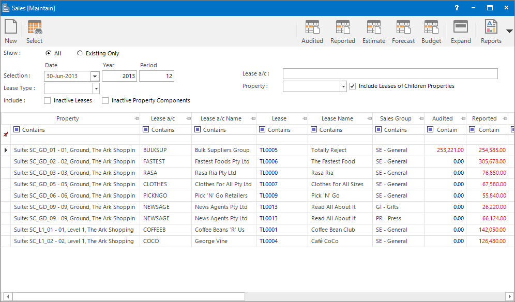
Task: Click the New record toolbar icon
Action: click(x=11, y=32)
